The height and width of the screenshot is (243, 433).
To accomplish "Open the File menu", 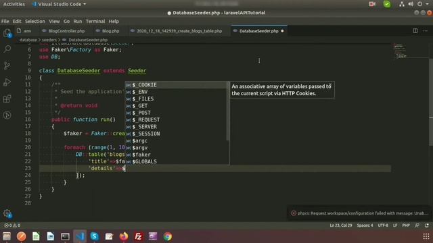I will coord(5,21).
